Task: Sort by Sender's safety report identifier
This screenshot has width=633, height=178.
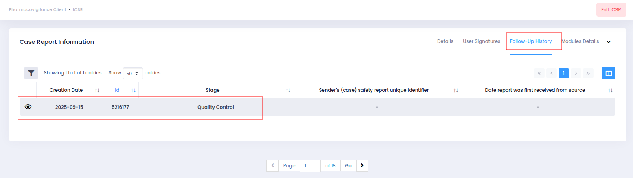Action: (456, 90)
